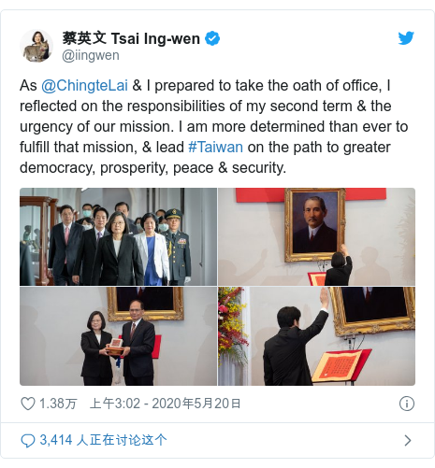The width and height of the screenshot is (435, 468).
Task: Open the 2020年5月20日 timestamp link
Action: click(196, 404)
